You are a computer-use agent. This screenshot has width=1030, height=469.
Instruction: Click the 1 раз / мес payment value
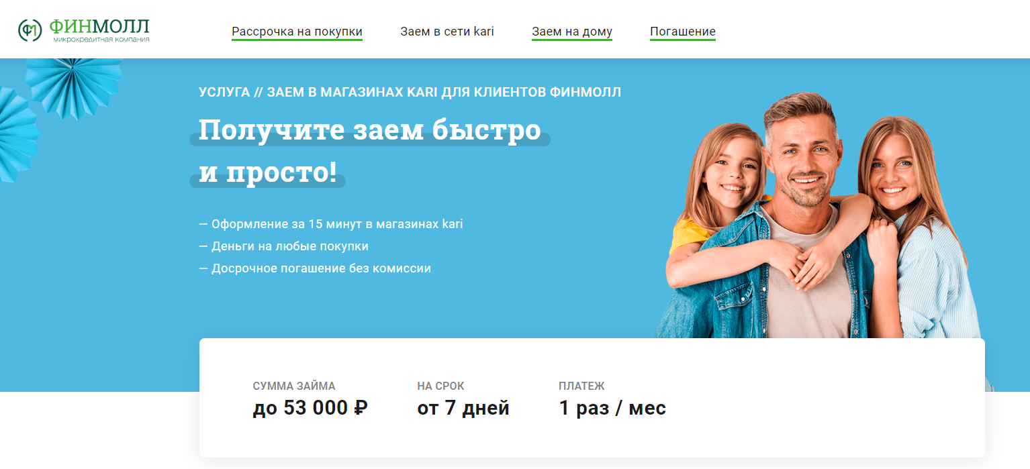pos(612,408)
